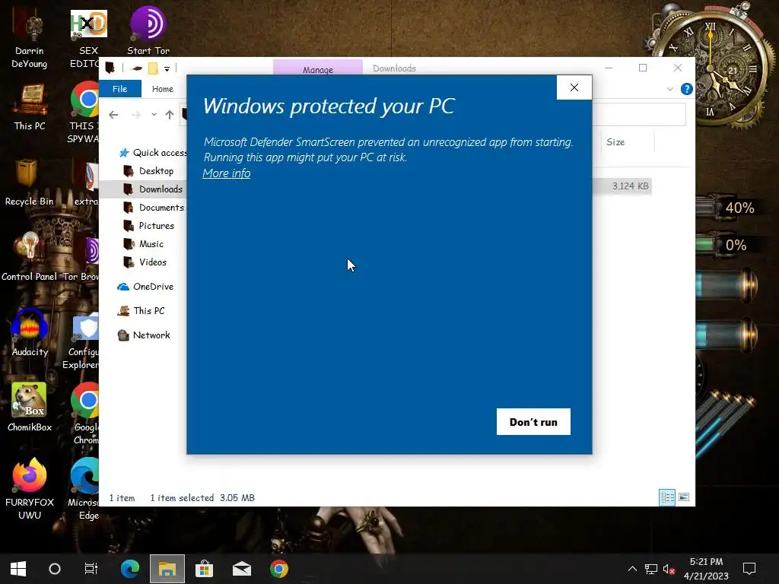Launch Edge from the taskbar
This screenshot has height=584, width=779.
pyautogui.click(x=130, y=569)
